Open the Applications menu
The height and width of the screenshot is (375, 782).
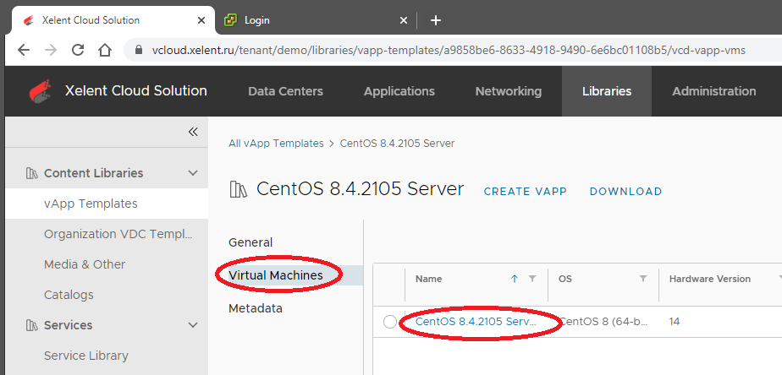399,91
